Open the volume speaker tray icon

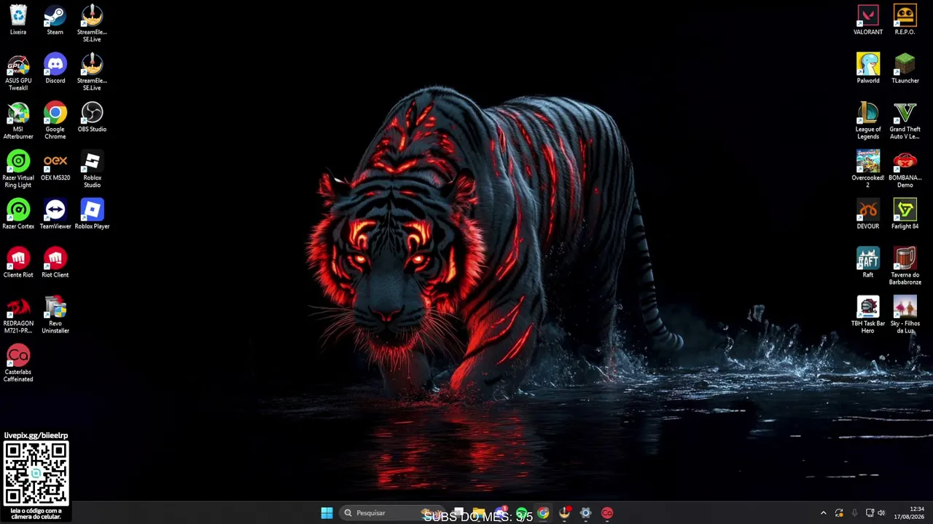click(881, 513)
